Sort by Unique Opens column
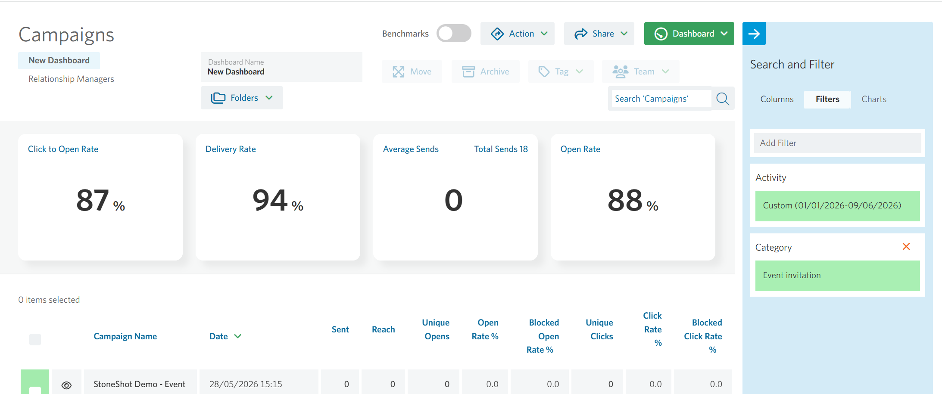Image resolution: width=942 pixels, height=394 pixels. [436, 329]
